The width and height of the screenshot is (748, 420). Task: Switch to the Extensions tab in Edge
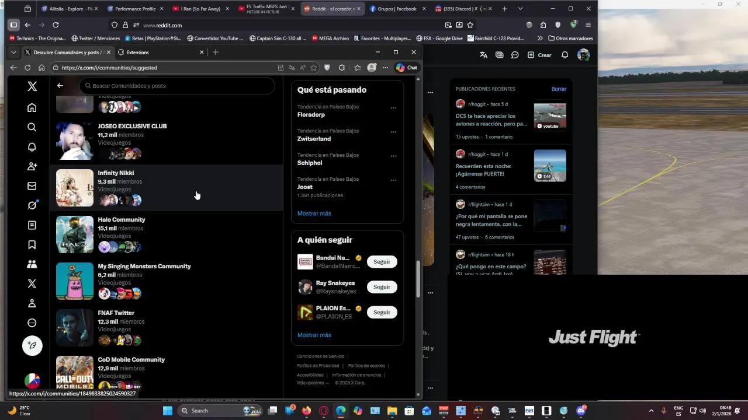pos(161,52)
